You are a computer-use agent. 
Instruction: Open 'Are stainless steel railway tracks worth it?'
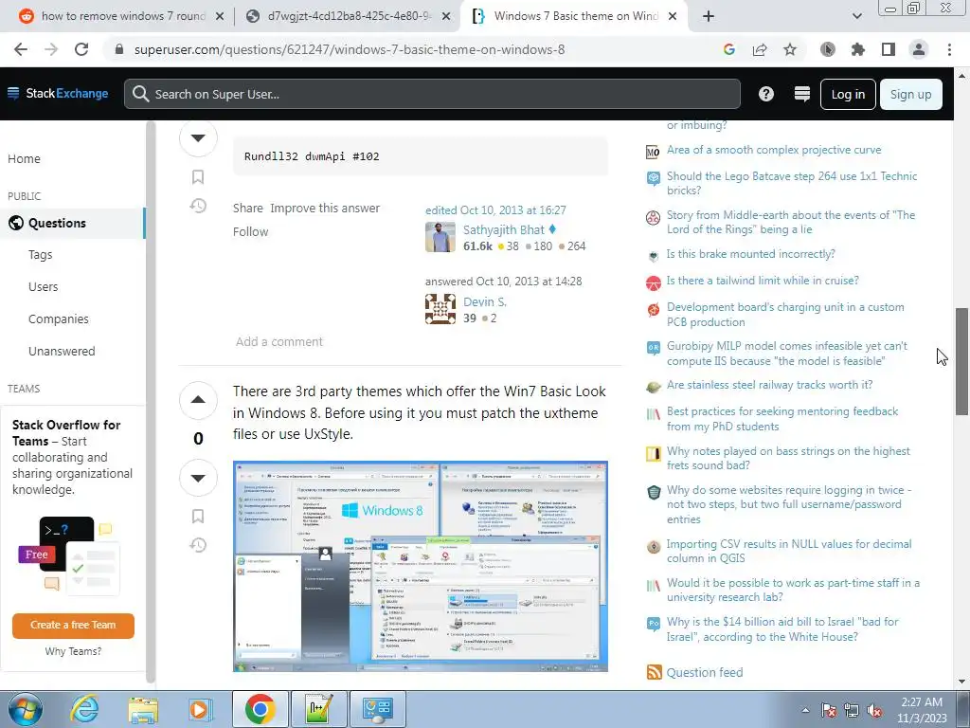click(x=769, y=385)
